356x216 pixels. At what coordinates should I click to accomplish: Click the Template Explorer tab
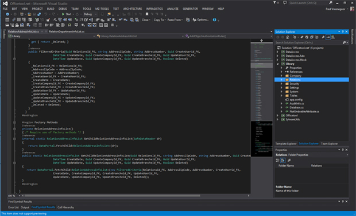[286, 144]
